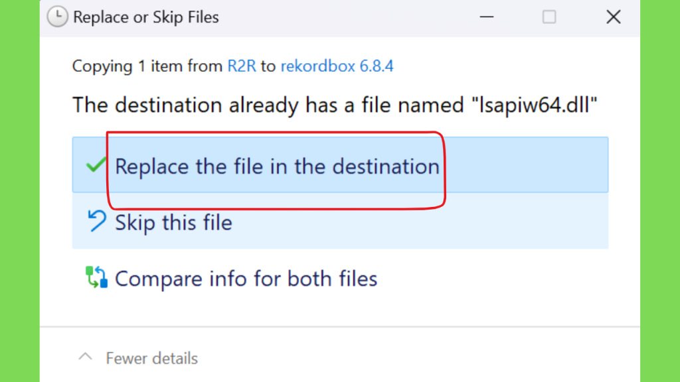Maximize the Replace or Skip Files dialog
Image resolution: width=680 pixels, height=382 pixels.
(x=549, y=17)
